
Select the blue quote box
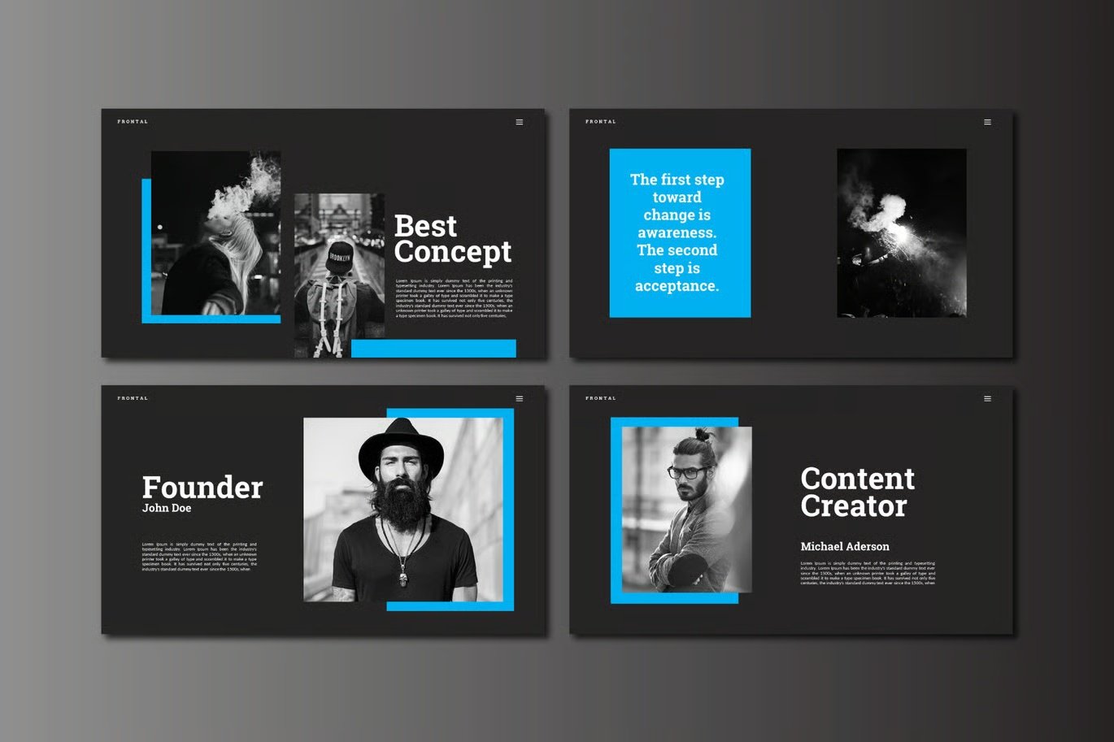[x=680, y=232]
